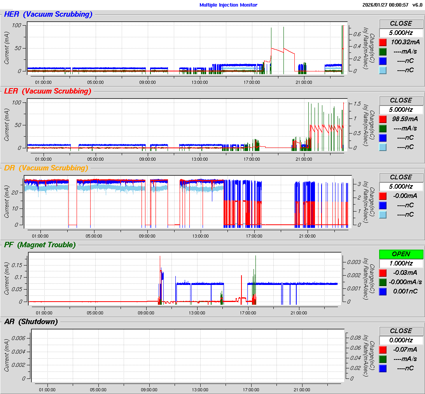This screenshot has height=394, width=425.
Task: Click the DR red current legend swatch
Action: coord(383,196)
